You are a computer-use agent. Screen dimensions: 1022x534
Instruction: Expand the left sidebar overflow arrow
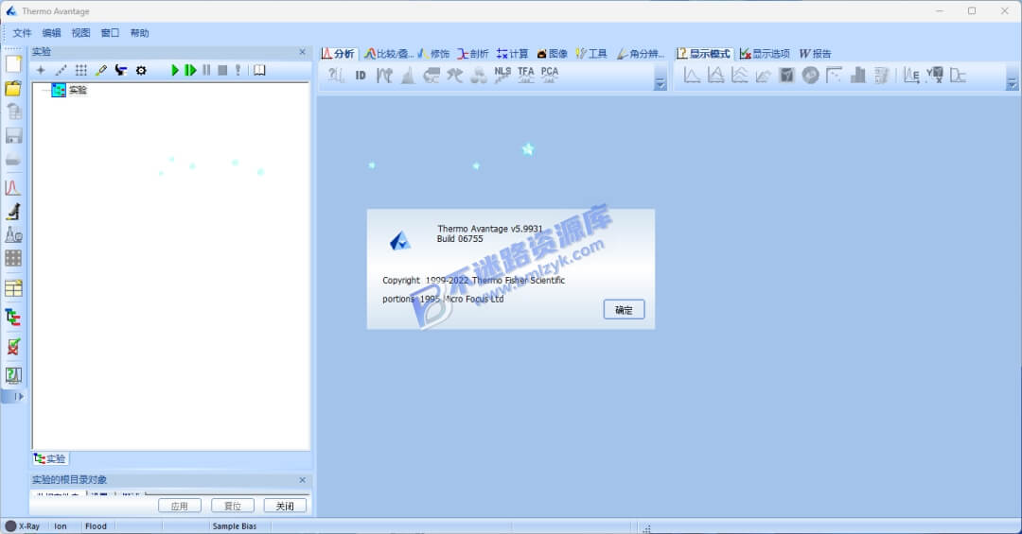(x=18, y=397)
